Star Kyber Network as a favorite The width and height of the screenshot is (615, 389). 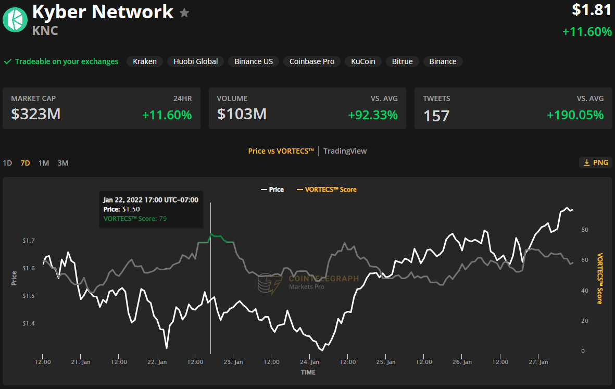pyautogui.click(x=184, y=13)
